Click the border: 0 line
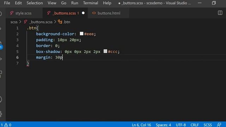This screenshot has height=127, width=226. click(48, 46)
